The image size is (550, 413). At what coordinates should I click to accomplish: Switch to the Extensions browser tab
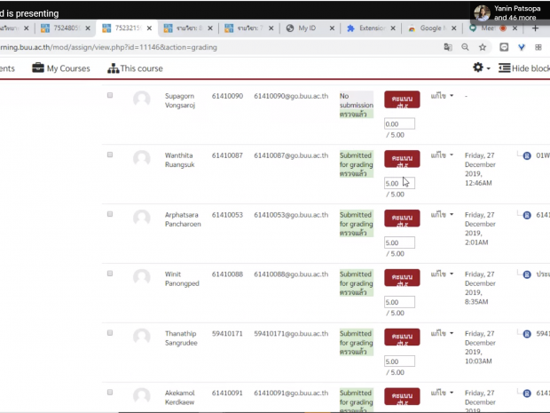(365, 28)
